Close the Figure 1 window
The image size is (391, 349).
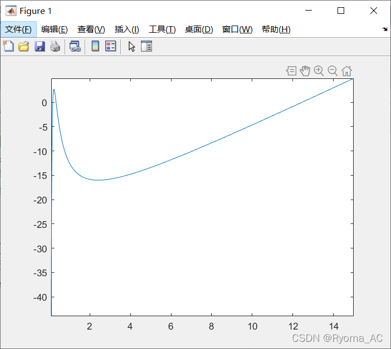click(374, 11)
